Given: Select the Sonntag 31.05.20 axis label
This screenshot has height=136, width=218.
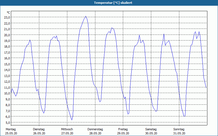Looking at the screenshot, I should pos(179,131).
